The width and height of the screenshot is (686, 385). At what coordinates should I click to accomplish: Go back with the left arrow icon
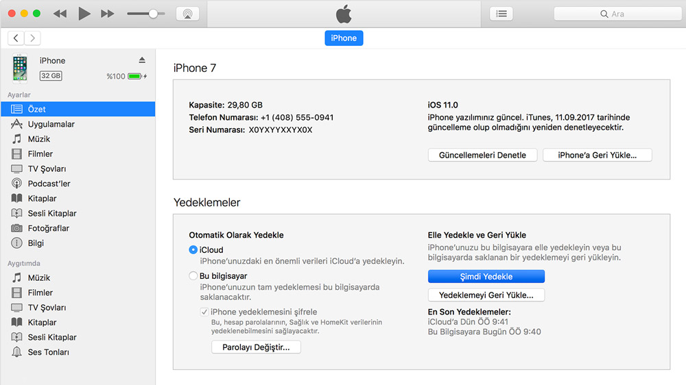click(x=16, y=38)
